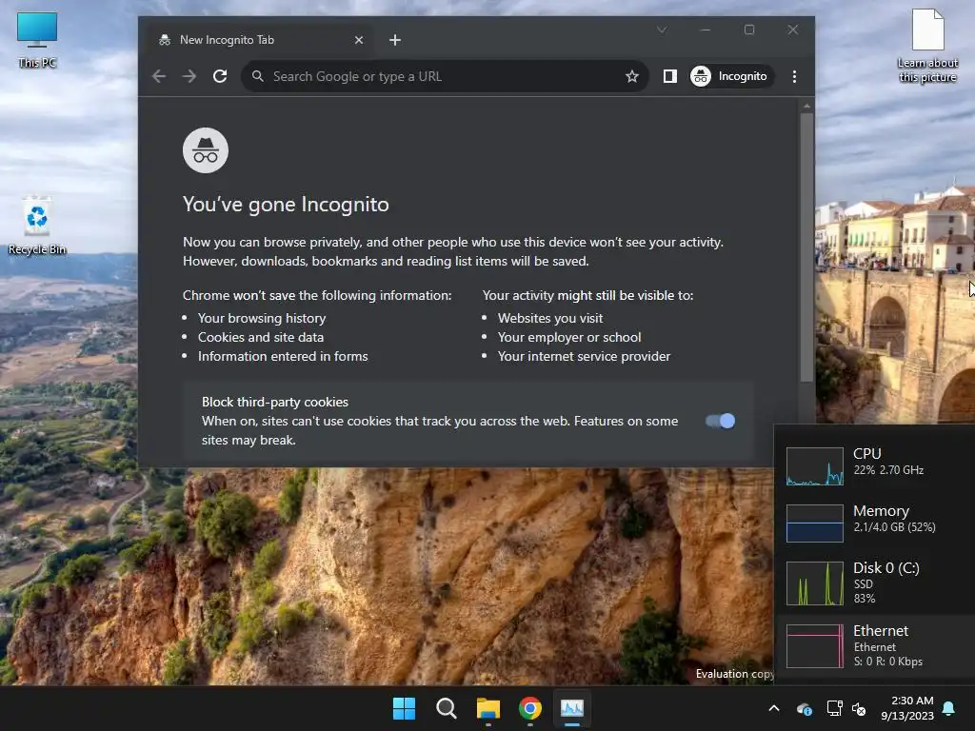The height and width of the screenshot is (731, 975).
Task: Click the Incognito profile chip
Action: click(730, 76)
